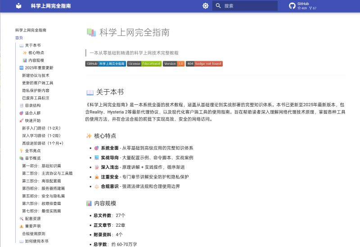360x247 pixels.
Task: Open 更新的客户端工具 in sidebar
Action: pyautogui.click(x=38, y=83)
